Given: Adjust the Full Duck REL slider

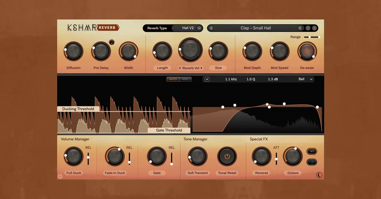Looking at the screenshot, I should [88, 159].
